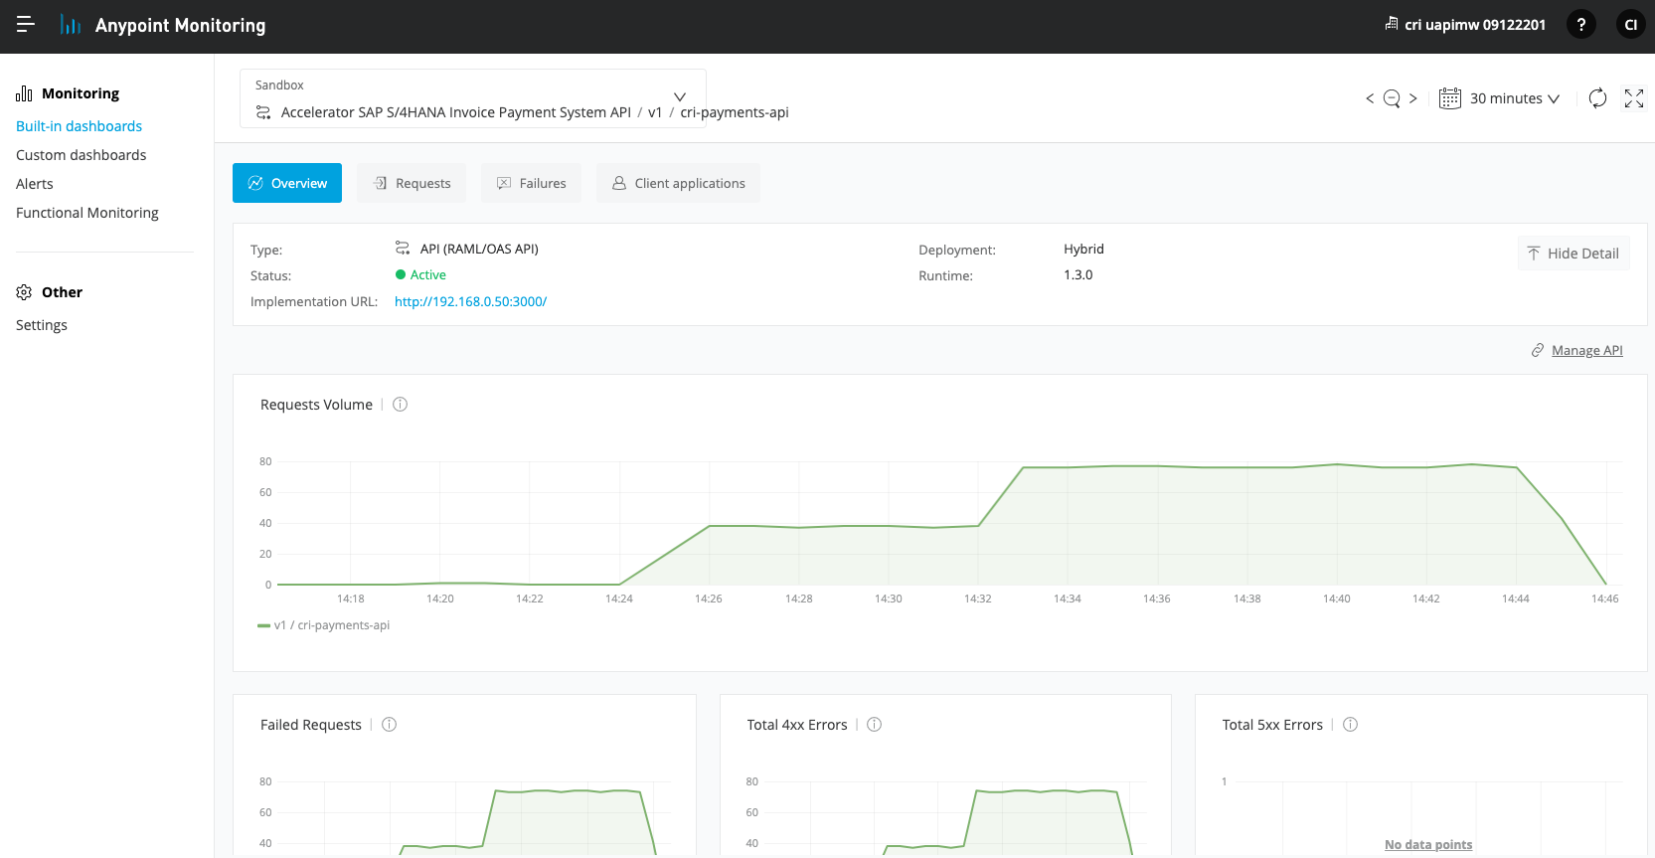Open Functional Monitoring in sidebar
This screenshot has width=1655, height=858.
87,213
